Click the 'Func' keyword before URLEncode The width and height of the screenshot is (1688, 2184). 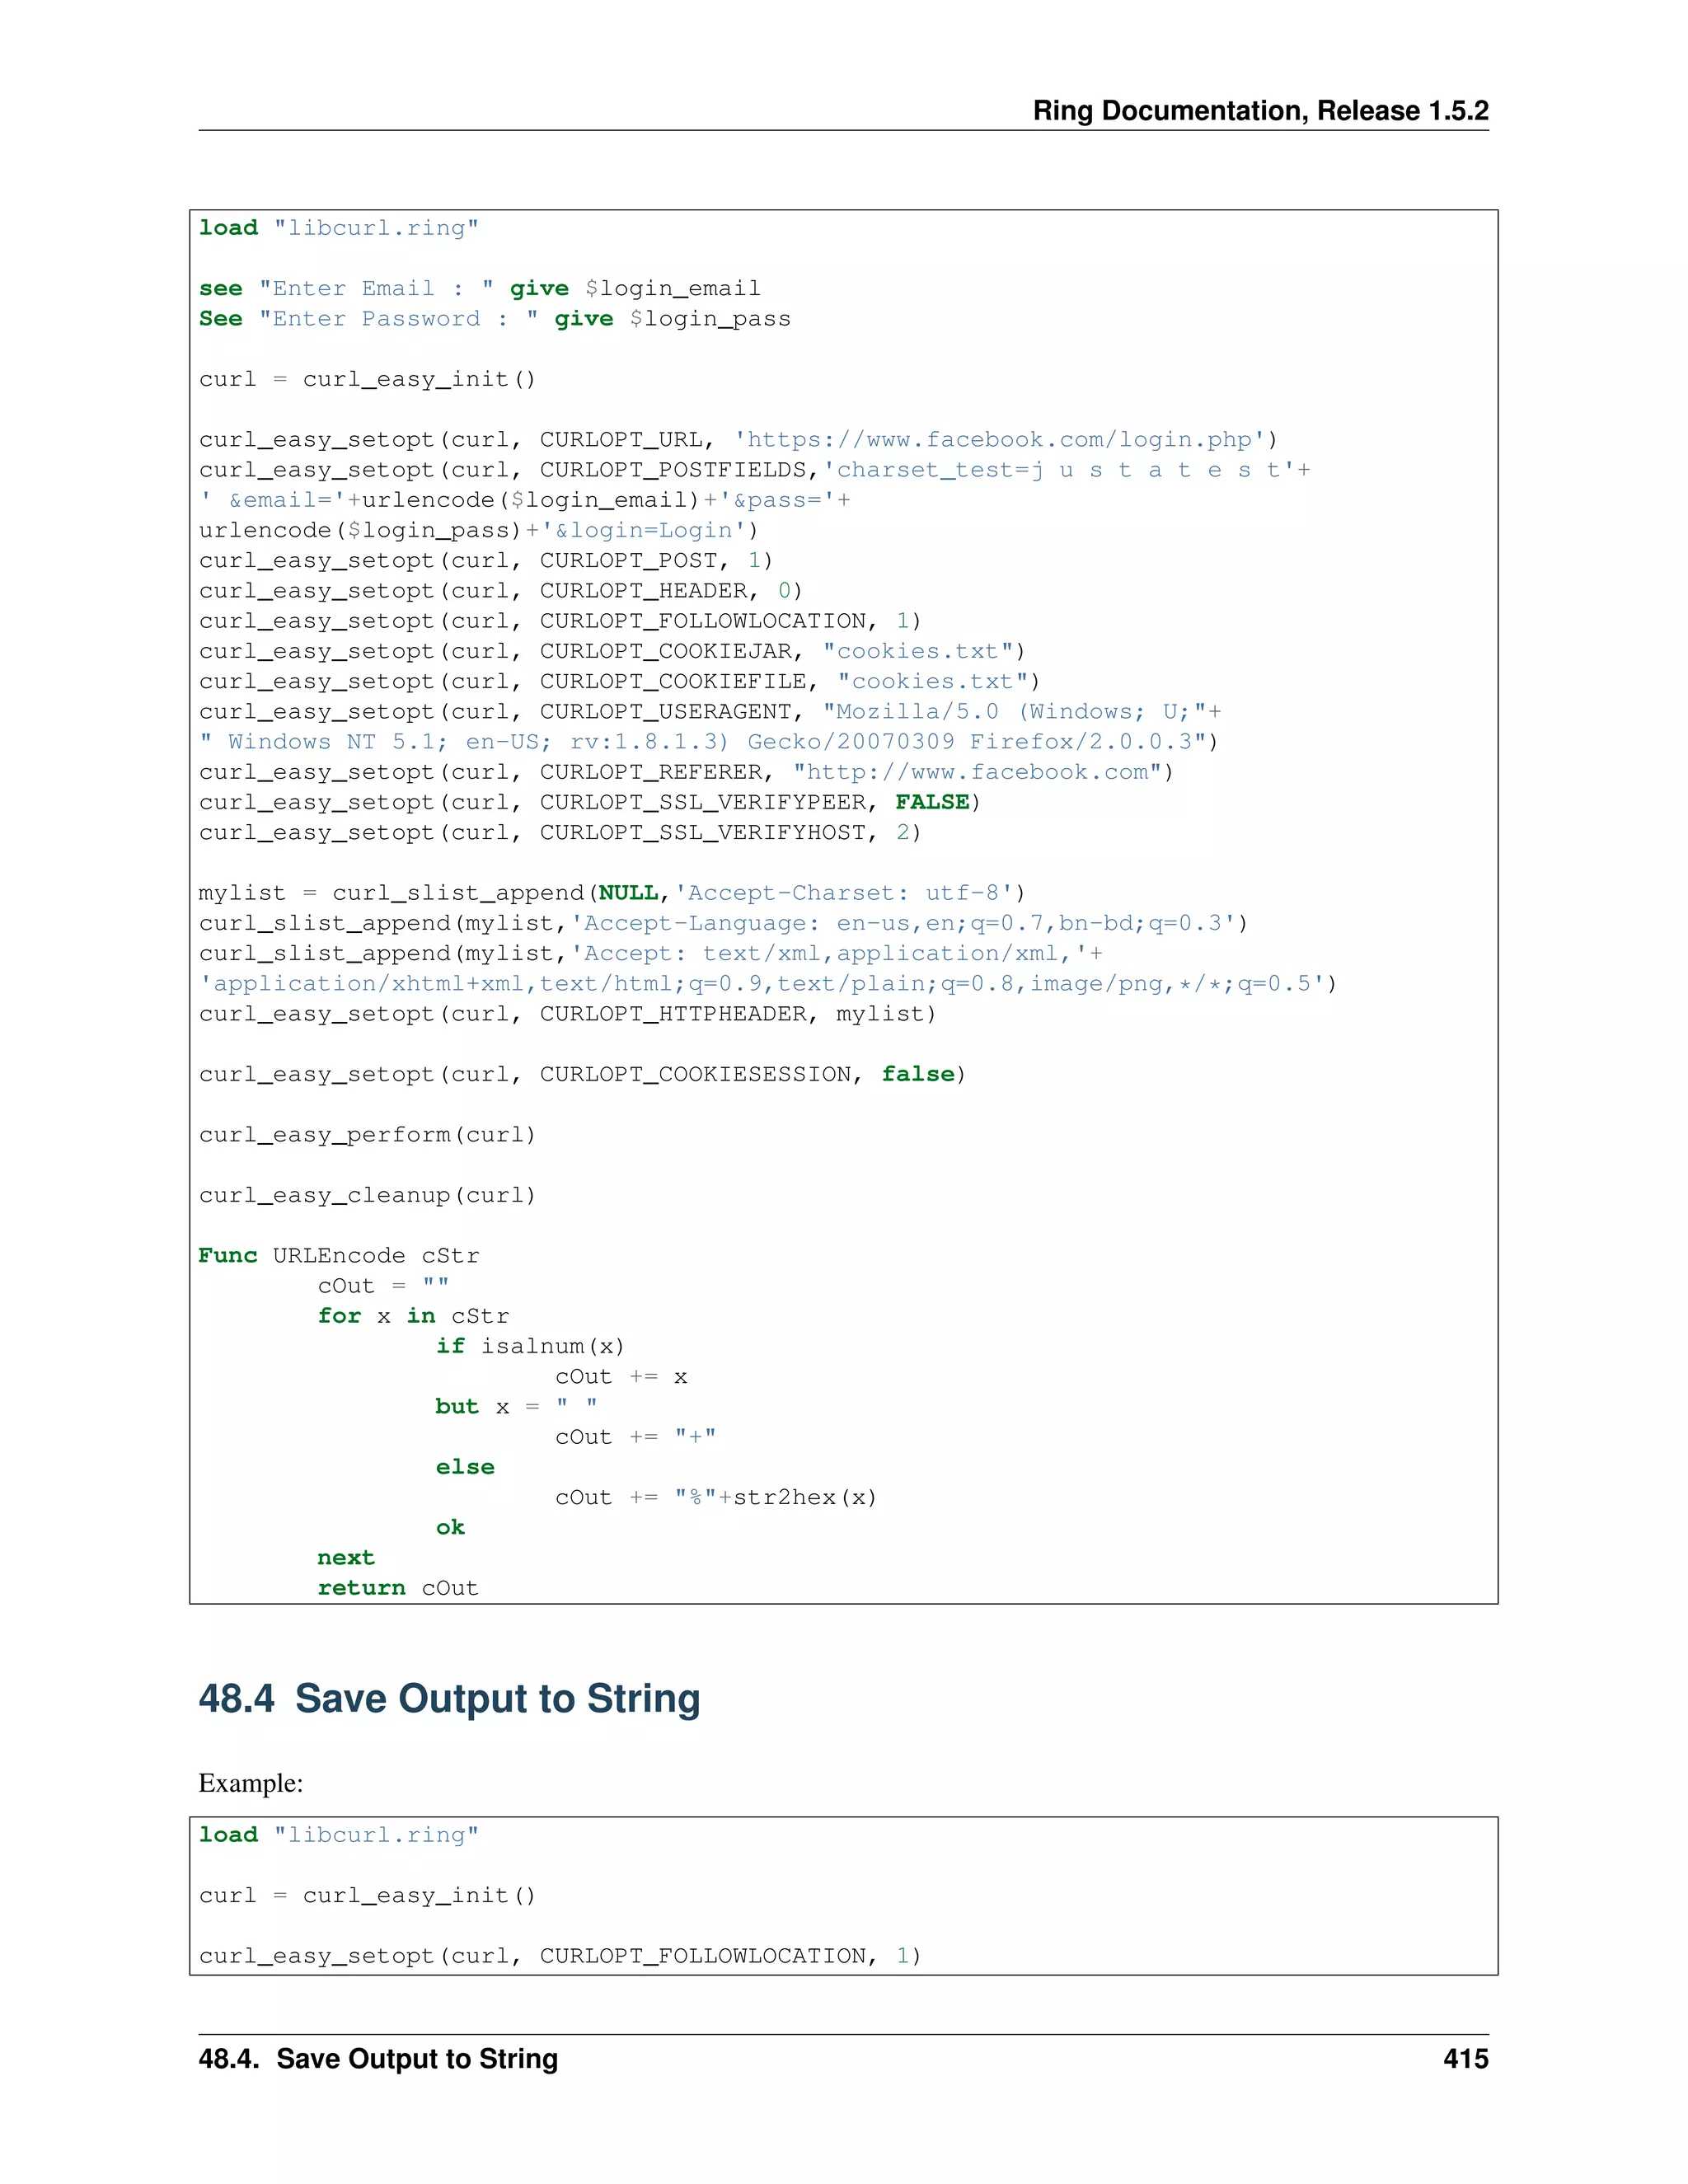(x=228, y=1256)
